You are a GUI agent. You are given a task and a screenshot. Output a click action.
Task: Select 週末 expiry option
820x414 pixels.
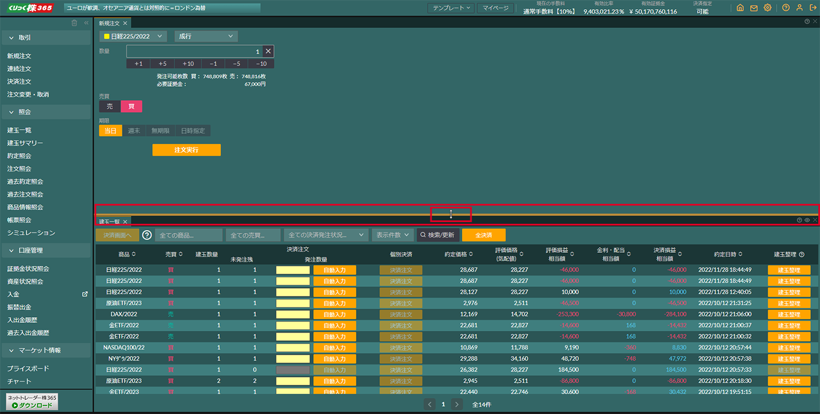[x=134, y=131]
